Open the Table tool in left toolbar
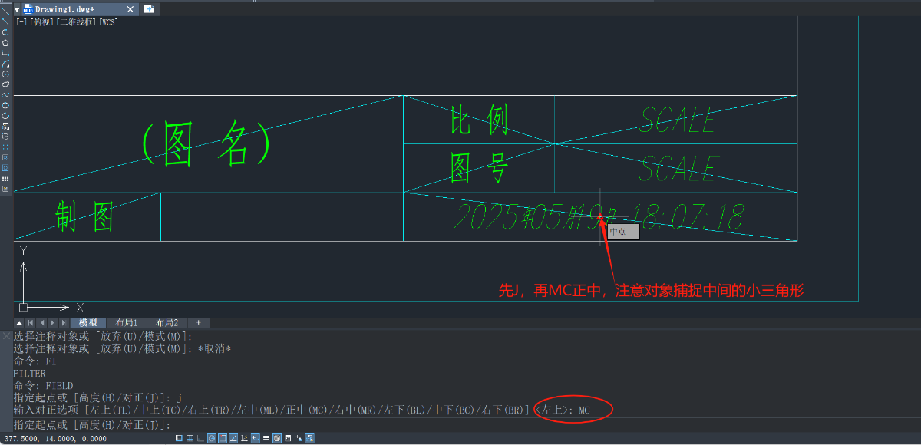 click(x=5, y=178)
